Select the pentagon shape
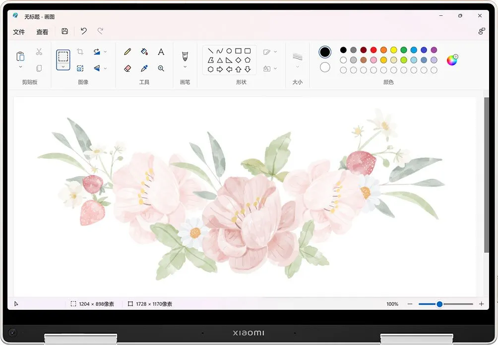Screen dimensions: 498x345 click(x=248, y=60)
